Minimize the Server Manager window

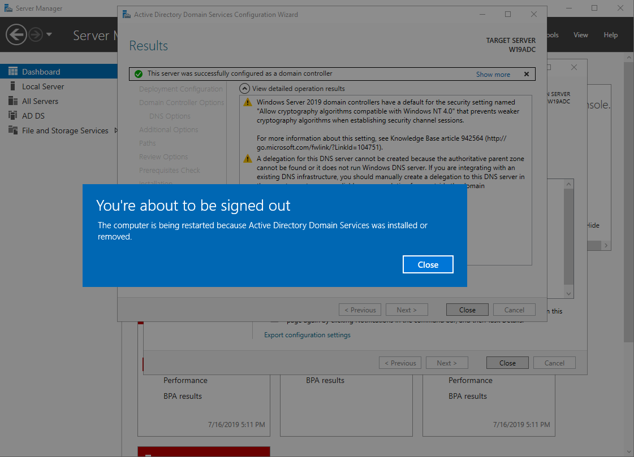click(569, 8)
